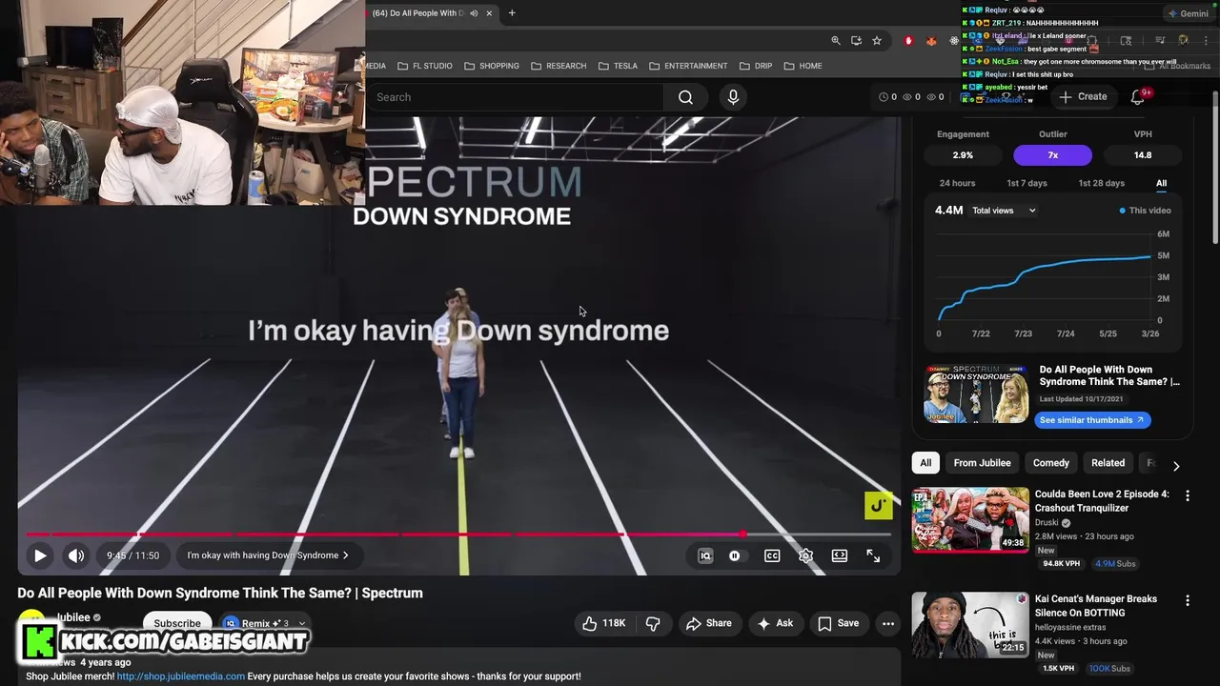
Task: Toggle the autoplay switch in the player
Action: 735,555
